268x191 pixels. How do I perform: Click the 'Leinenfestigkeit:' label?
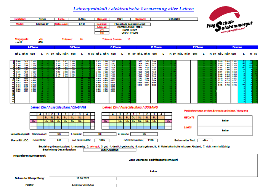[20, 134]
